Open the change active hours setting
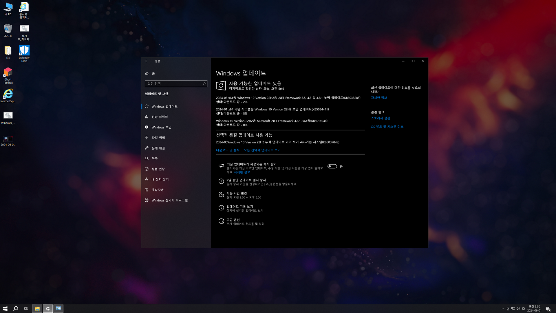This screenshot has width=556, height=313. (x=237, y=193)
